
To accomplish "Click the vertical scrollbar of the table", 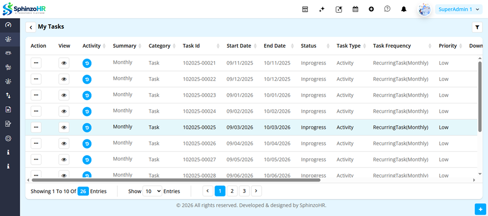I will pos(480,97).
